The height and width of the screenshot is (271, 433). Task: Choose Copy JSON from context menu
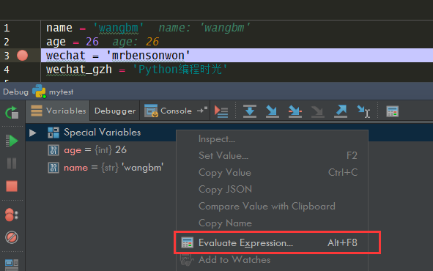[272, 189]
